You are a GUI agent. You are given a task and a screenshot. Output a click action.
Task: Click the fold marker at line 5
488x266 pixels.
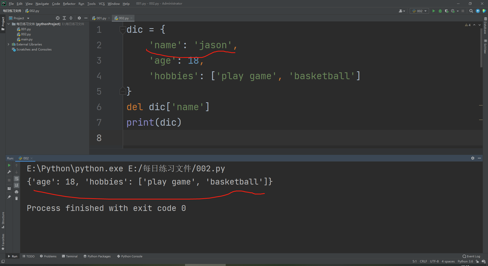(123, 91)
